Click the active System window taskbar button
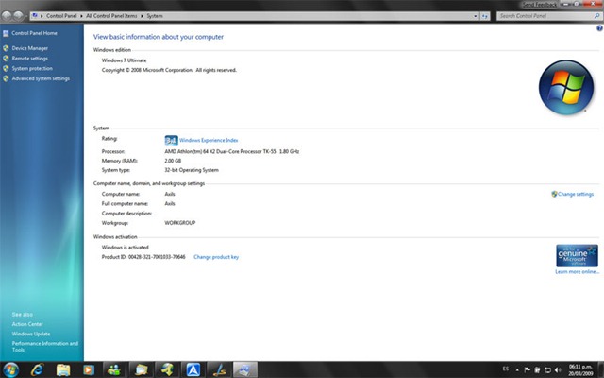Image resolution: width=604 pixels, height=378 pixels. tap(245, 369)
